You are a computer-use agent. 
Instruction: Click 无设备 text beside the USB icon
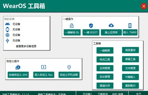click(16, 41)
